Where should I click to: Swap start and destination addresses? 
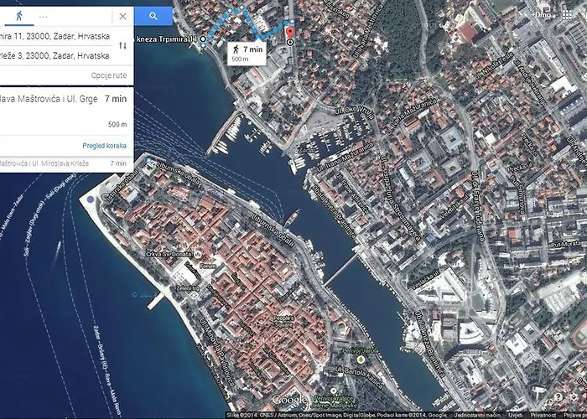[x=123, y=46]
